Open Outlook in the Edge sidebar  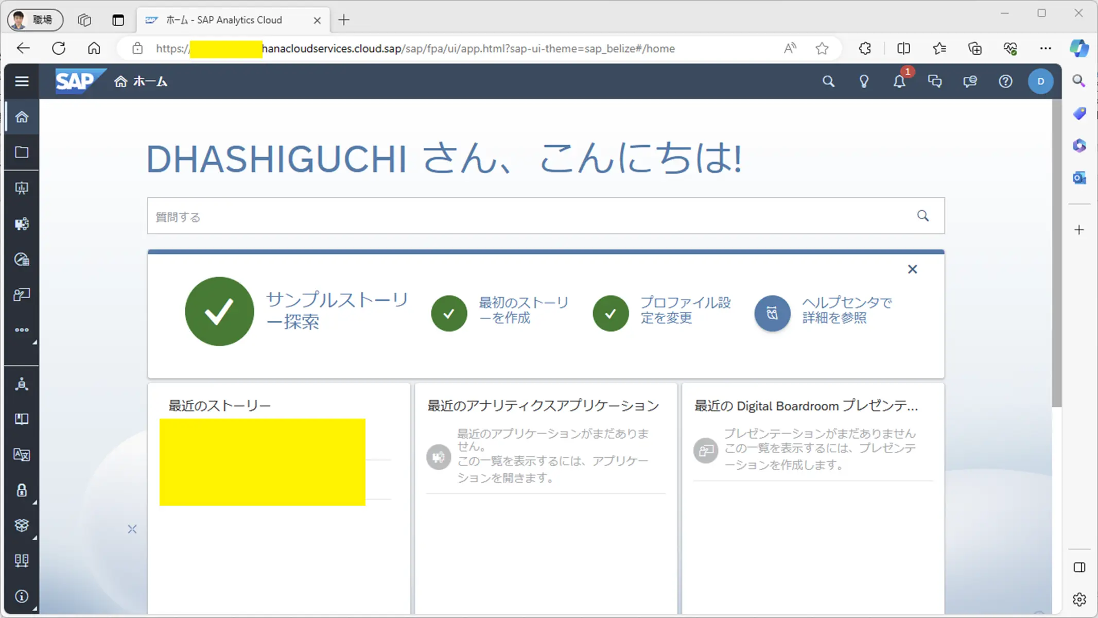1079,178
